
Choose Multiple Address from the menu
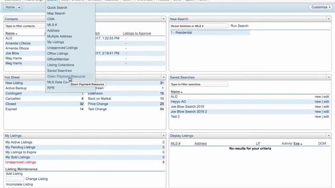coord(59,36)
